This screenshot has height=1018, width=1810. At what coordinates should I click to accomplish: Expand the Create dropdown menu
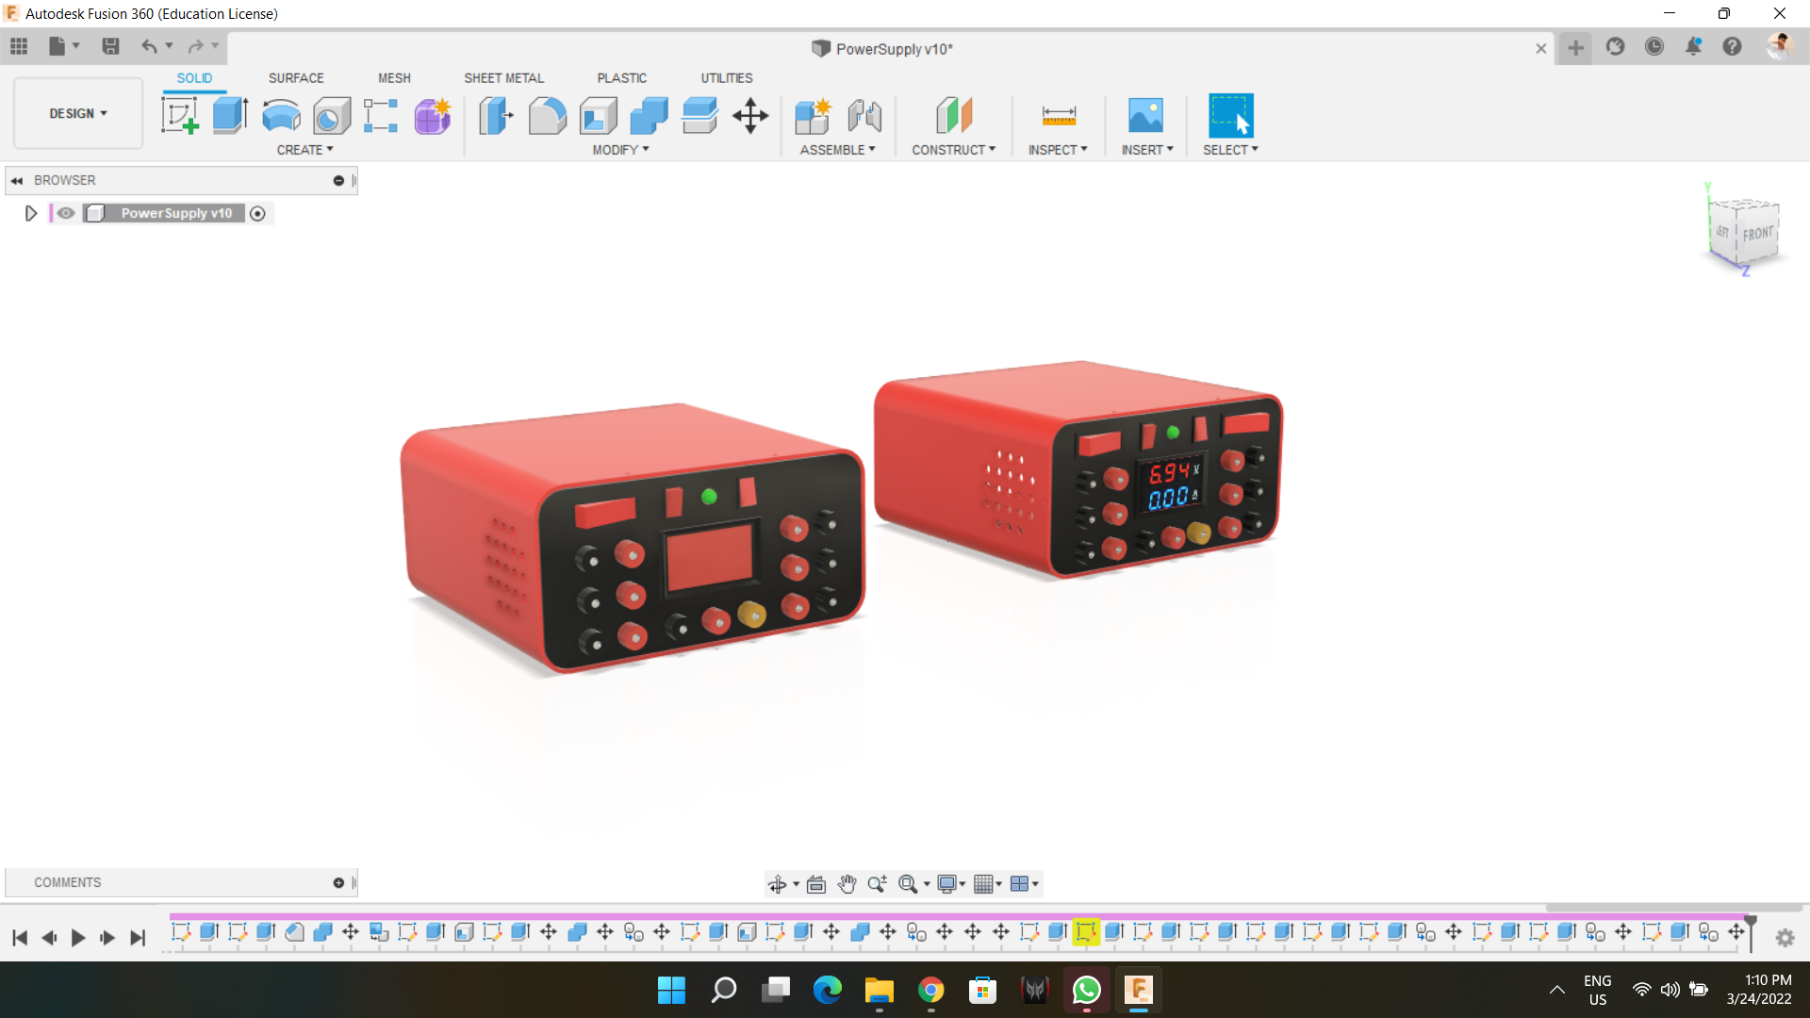click(x=304, y=149)
